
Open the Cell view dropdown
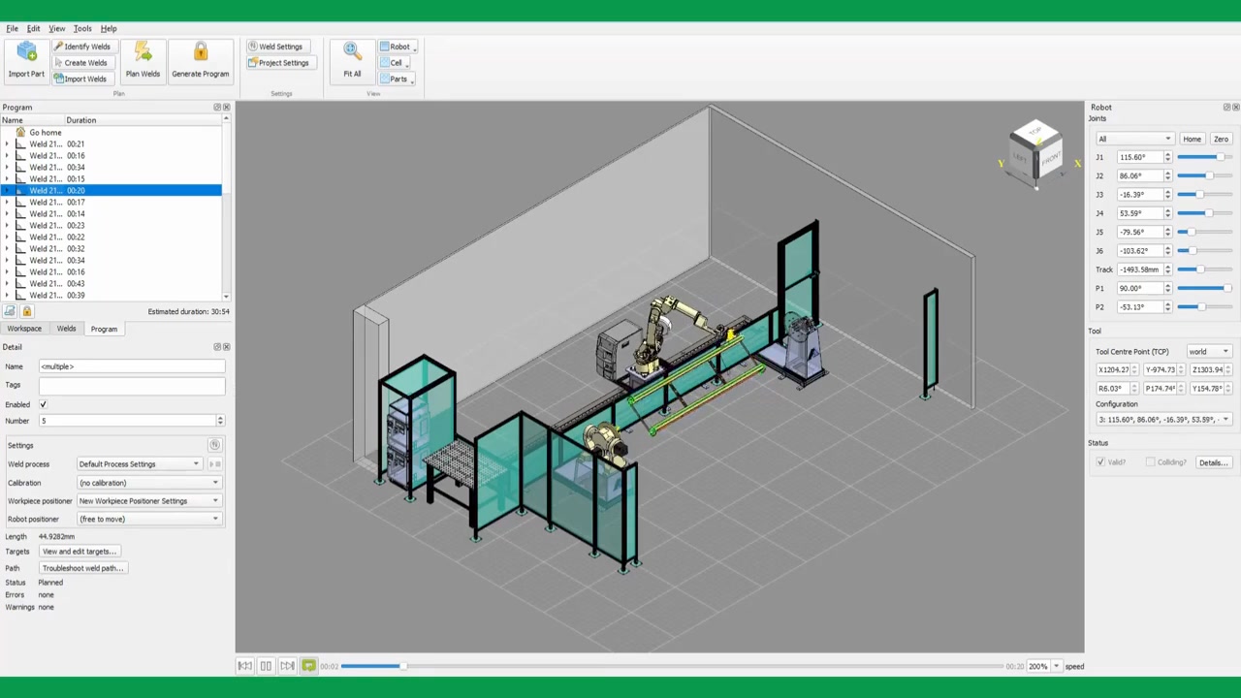coord(395,63)
